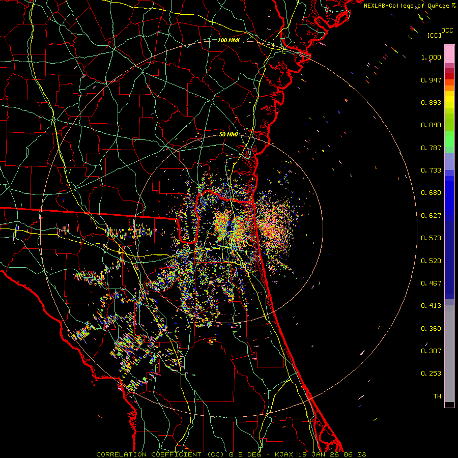Select the red segment of the color bar
Screen dimensions: 458x458
tap(449, 76)
